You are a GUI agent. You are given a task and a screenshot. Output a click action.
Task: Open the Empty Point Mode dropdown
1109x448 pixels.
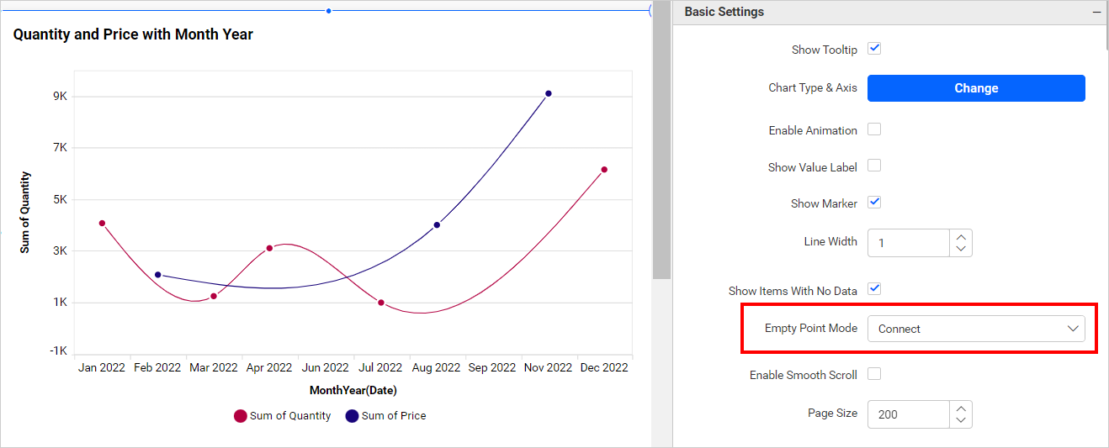[976, 329]
